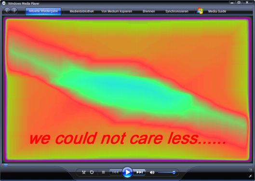Click the seek bar position marker
Image resolution: width=255 pixels, height=181 pixels.
[6, 165]
